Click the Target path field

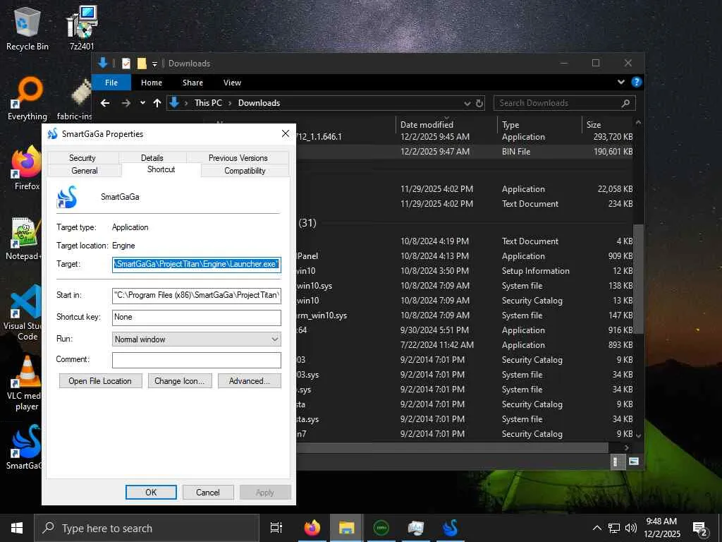pos(197,264)
